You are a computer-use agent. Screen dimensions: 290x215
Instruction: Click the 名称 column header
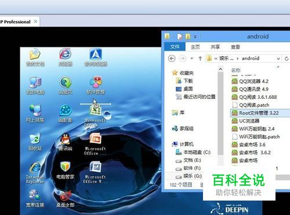point(236,71)
